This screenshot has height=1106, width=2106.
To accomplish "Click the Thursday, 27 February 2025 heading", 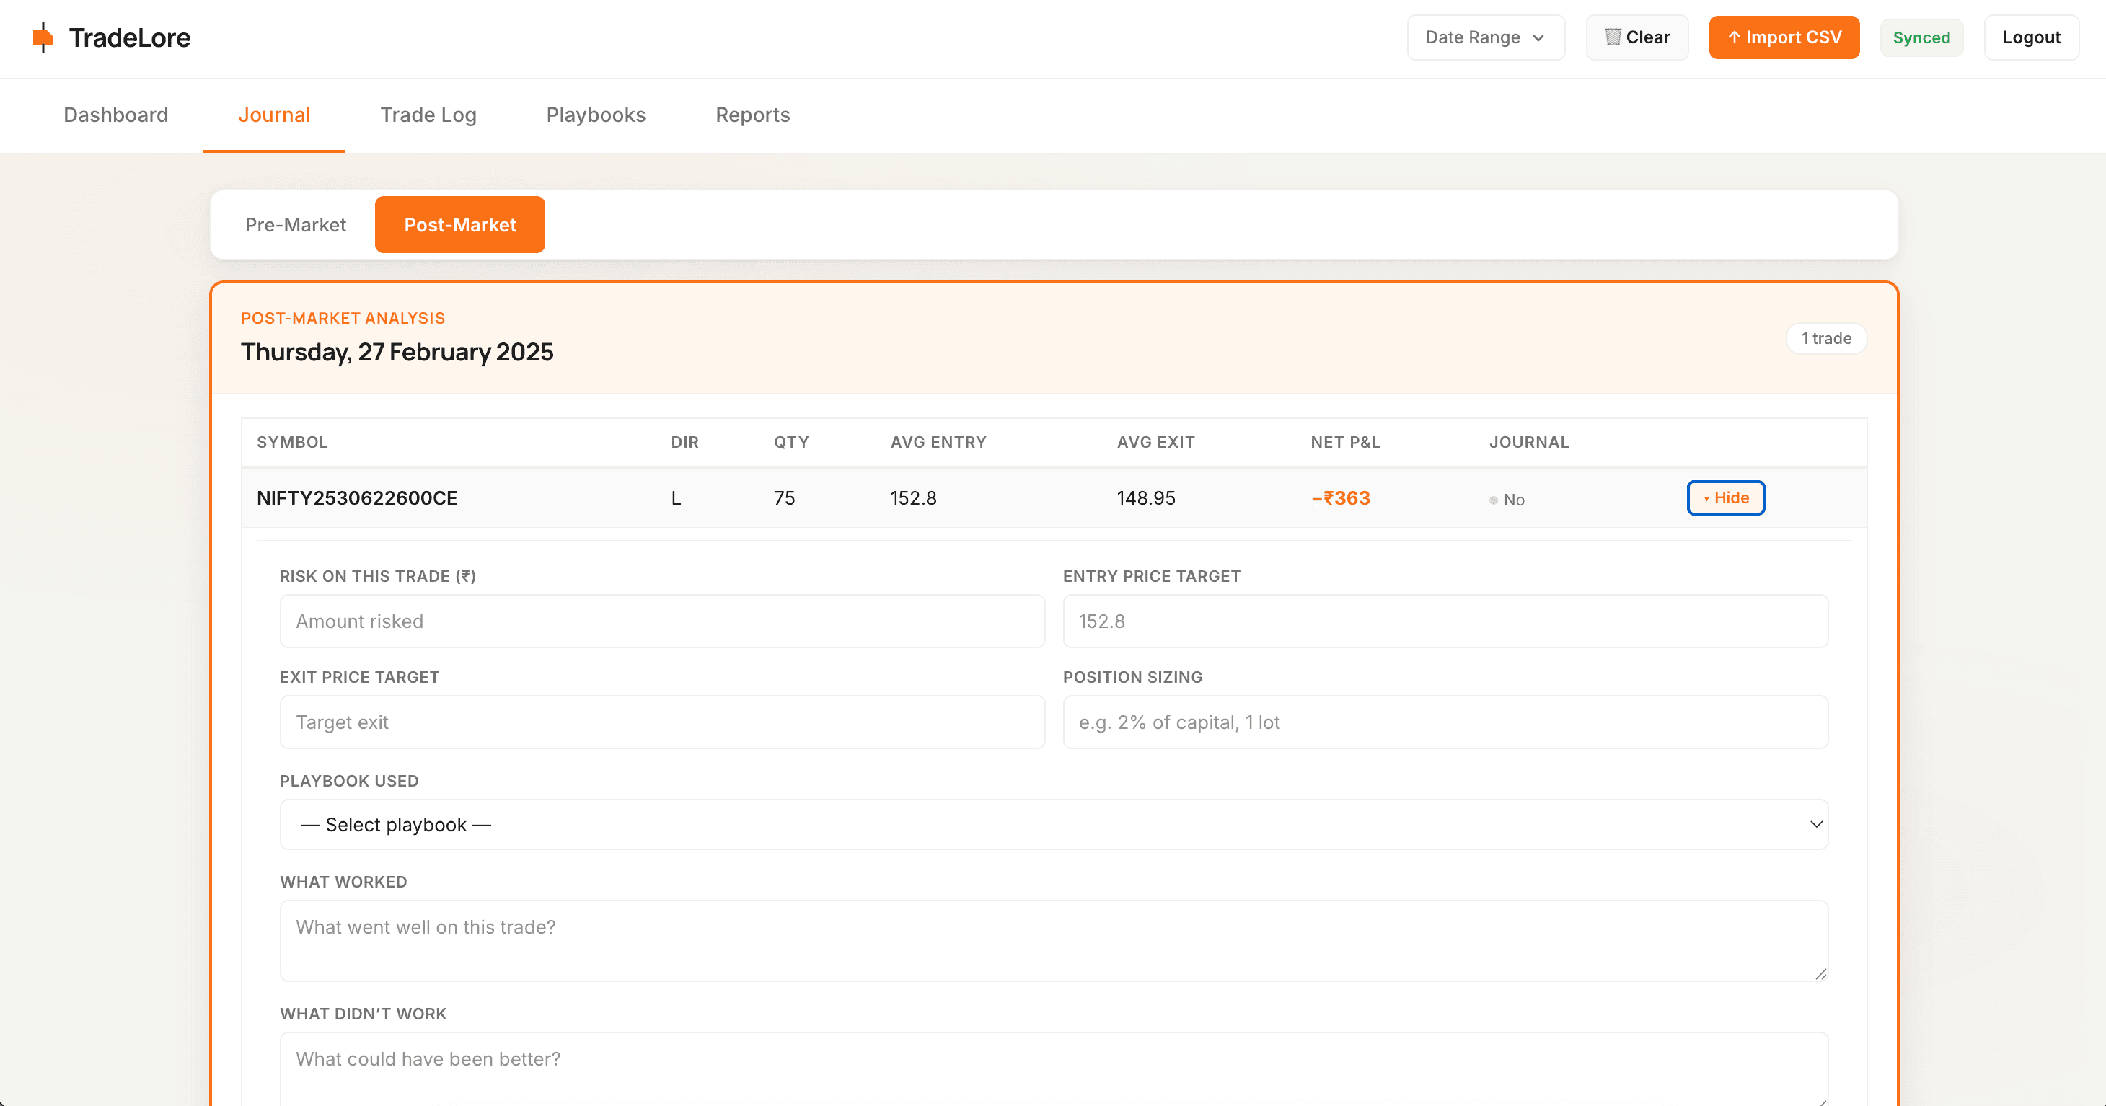I will point(397,353).
